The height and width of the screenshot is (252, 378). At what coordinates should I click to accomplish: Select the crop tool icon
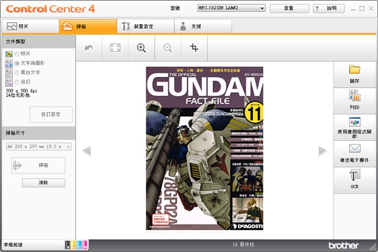[194, 48]
